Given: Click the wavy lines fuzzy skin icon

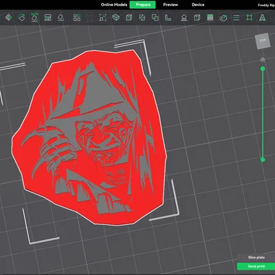Looking at the screenshot, I should tap(236, 18).
